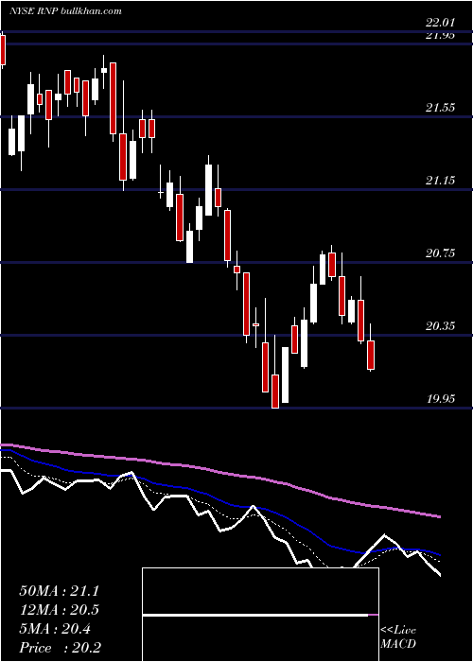Click the Price : 20.2 readout
Viewport: 473px width, 662px height.
(60, 648)
